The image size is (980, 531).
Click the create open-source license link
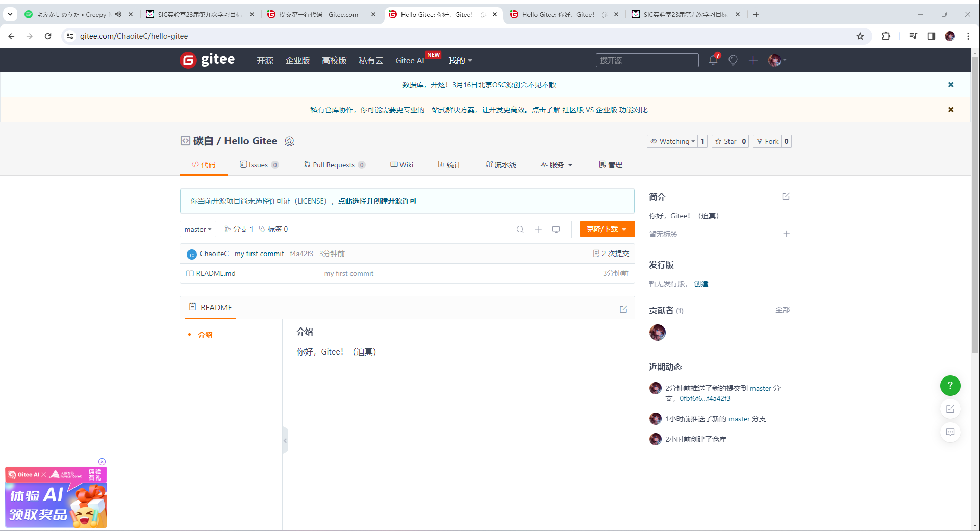click(x=377, y=201)
